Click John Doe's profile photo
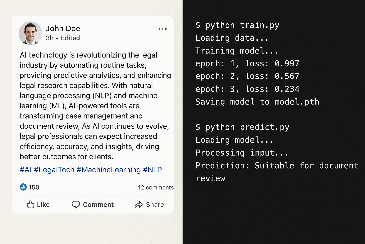This screenshot has width=365, height=244. pos(30,33)
